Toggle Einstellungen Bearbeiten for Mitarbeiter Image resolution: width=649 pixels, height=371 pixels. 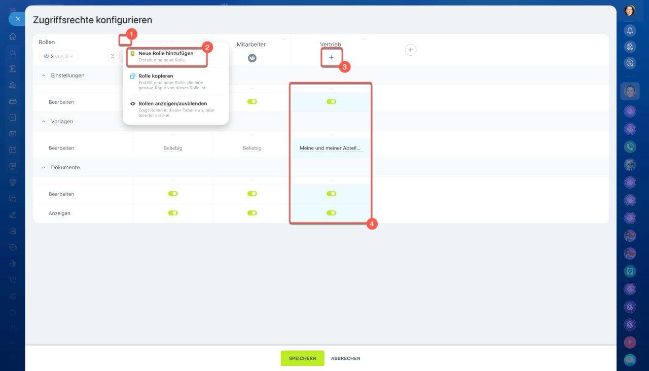[x=252, y=102]
